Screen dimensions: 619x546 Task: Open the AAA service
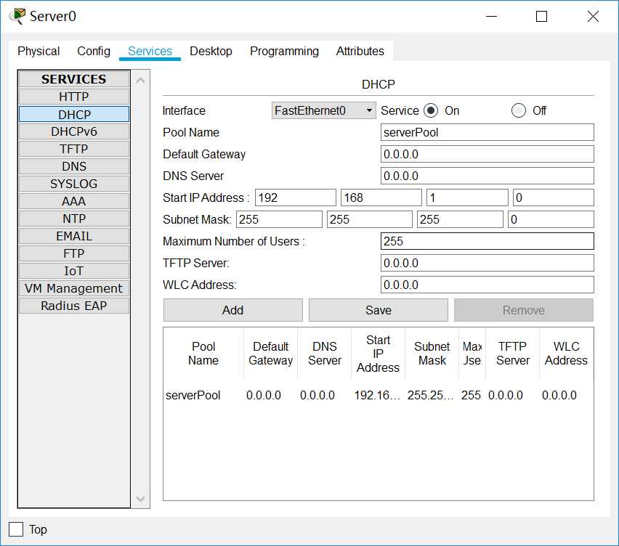pos(74,201)
